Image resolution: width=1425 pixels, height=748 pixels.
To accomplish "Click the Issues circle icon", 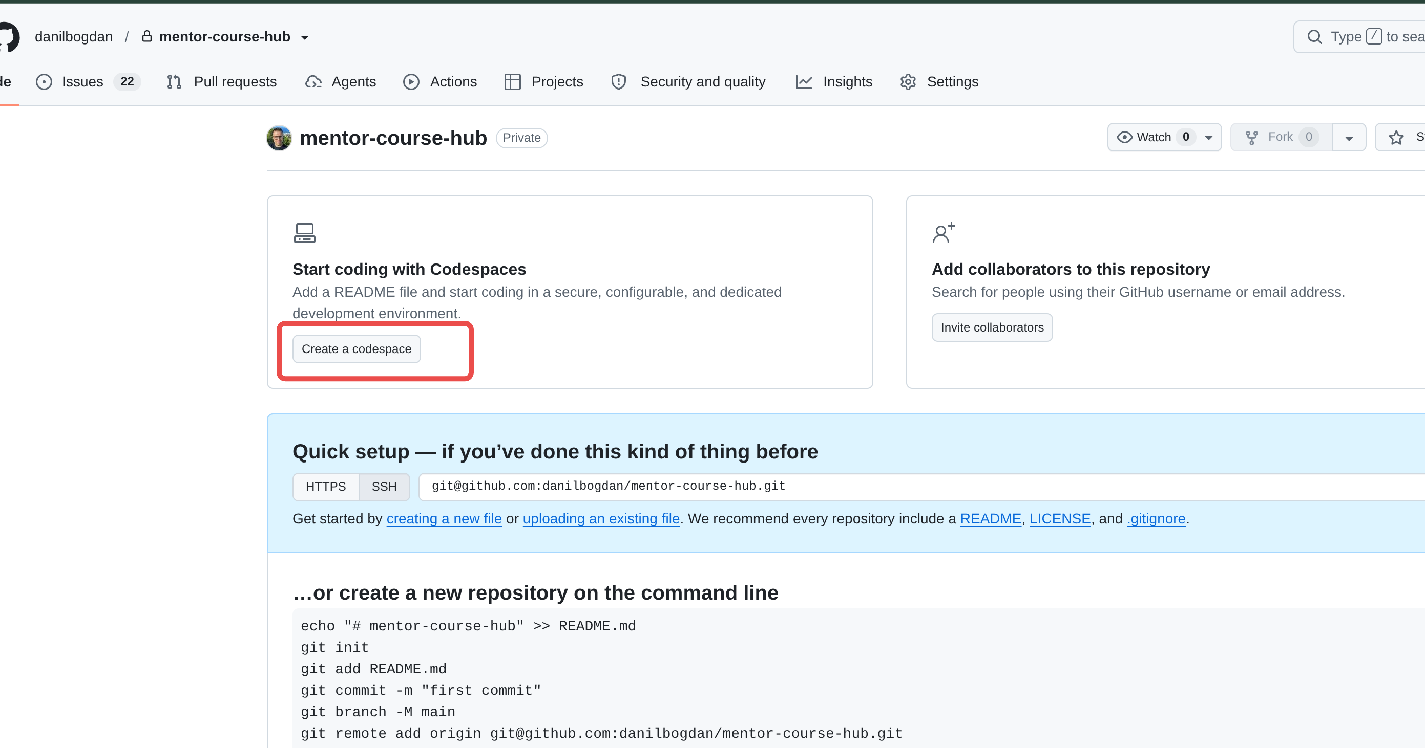I will [44, 82].
